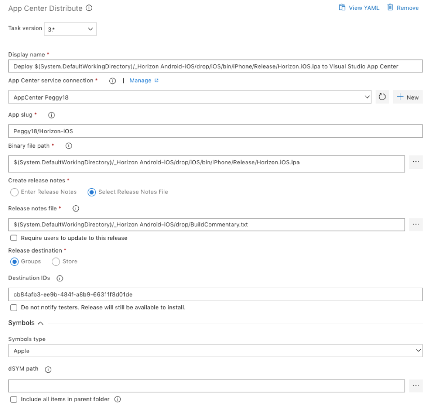The width and height of the screenshot is (444, 407).
Task: Click the empty dSYM path input field
Action: (x=206, y=386)
